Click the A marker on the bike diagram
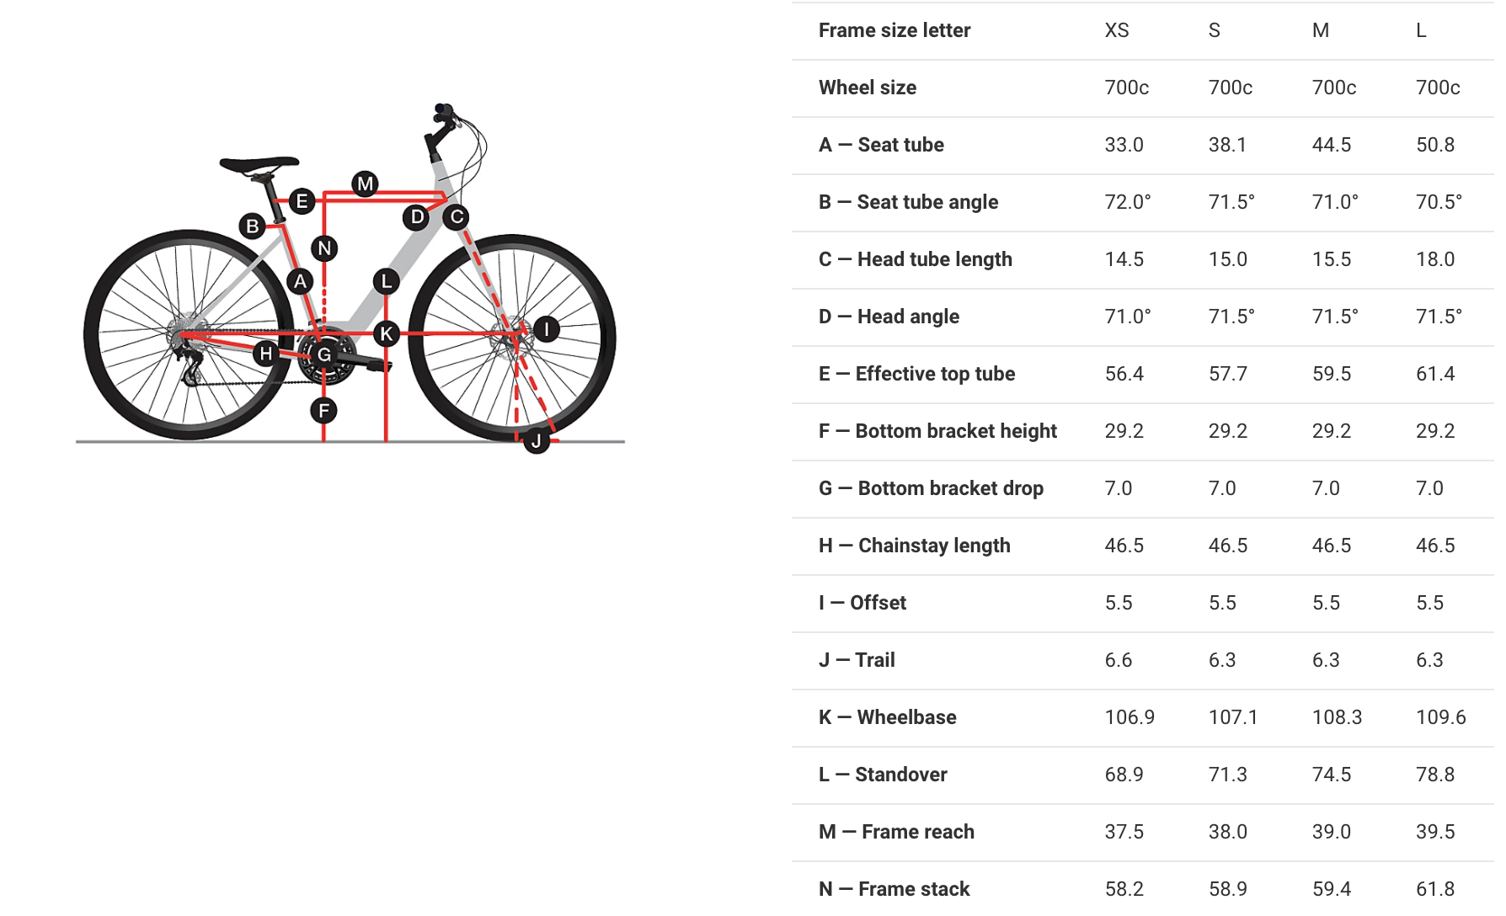The height and width of the screenshot is (916, 1506). pos(301,281)
